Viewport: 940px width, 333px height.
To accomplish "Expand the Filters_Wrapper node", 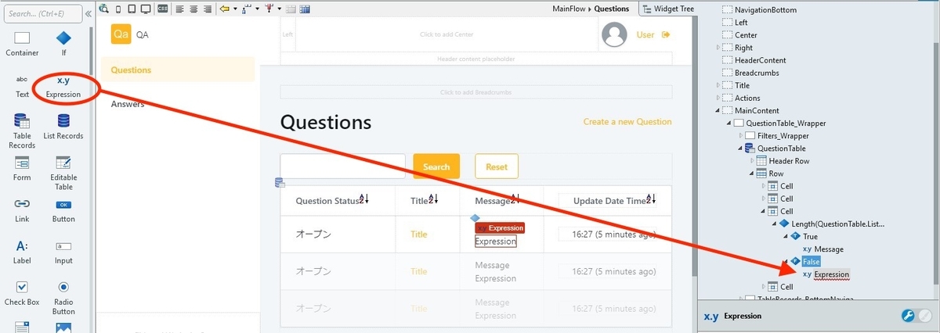I will (x=741, y=135).
